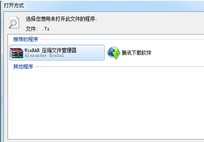204x142 pixels.
Task: Click the WinRAR text in the program name
Action: click(x=32, y=50)
